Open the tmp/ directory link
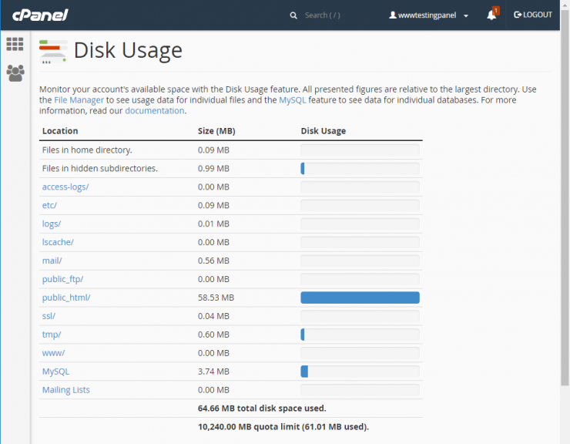Screen dimensions: 570x444 [x=52, y=335]
